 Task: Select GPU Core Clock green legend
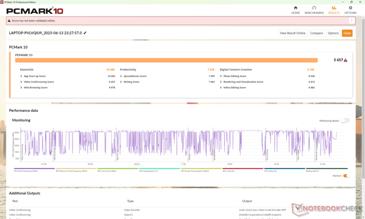point(118,170)
